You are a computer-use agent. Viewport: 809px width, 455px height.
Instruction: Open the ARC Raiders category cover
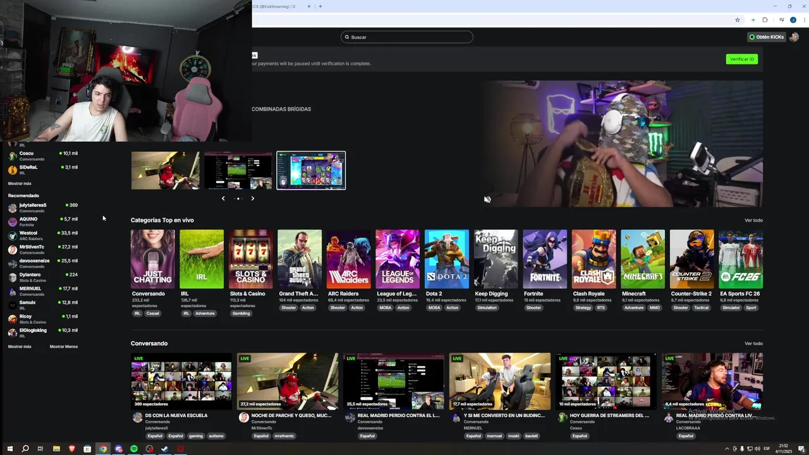349,259
